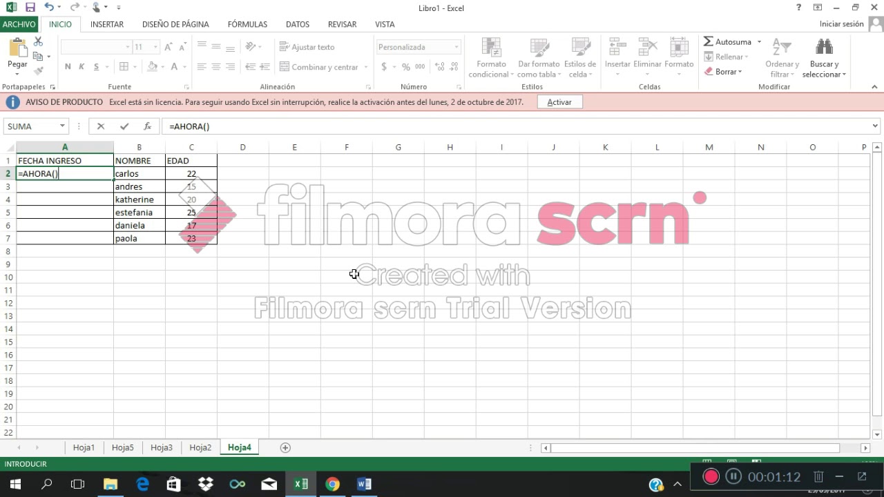The width and height of the screenshot is (884, 497).
Task: Open the Hoja1 sheet tab
Action: click(x=84, y=447)
